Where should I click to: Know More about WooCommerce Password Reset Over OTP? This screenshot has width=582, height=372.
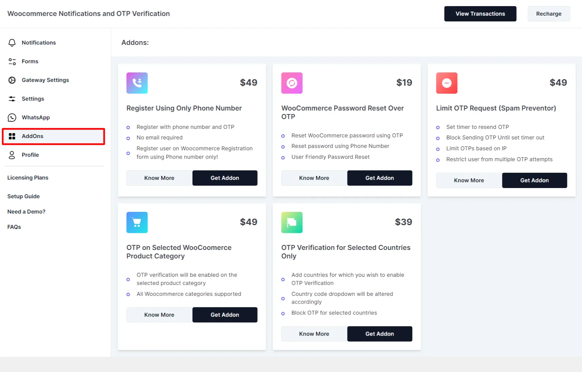click(x=314, y=178)
